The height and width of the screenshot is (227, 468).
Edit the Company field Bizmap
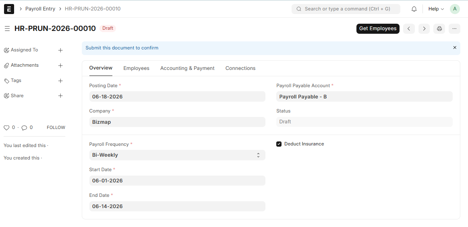(177, 122)
